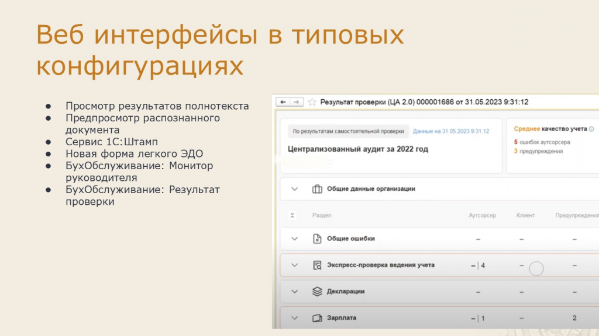
Task: Click По результатам самостоятельной проверки tag
Action: tap(348, 131)
